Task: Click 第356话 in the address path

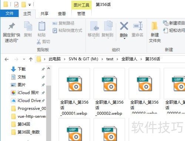Action: pyautogui.click(x=152, y=59)
